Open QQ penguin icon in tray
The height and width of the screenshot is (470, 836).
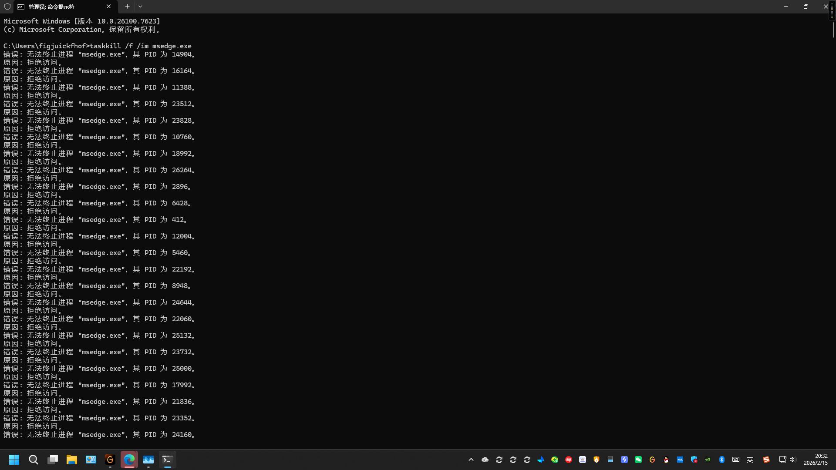click(x=666, y=460)
